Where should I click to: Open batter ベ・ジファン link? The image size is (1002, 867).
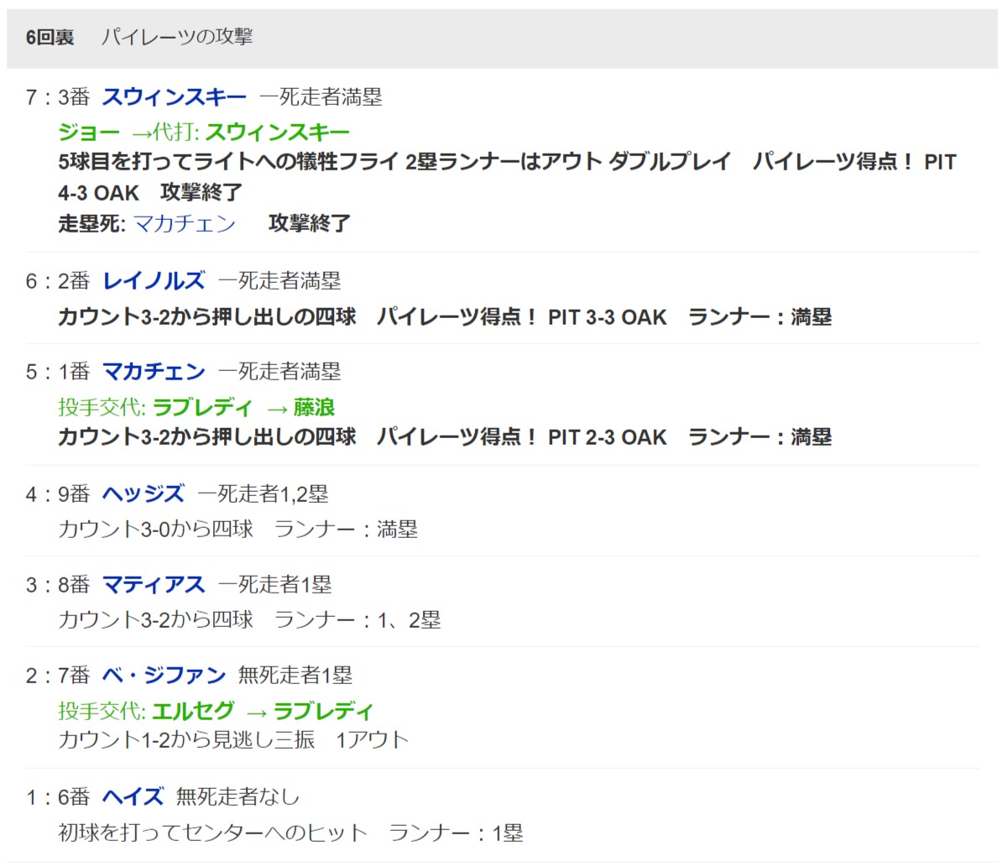pos(164,676)
